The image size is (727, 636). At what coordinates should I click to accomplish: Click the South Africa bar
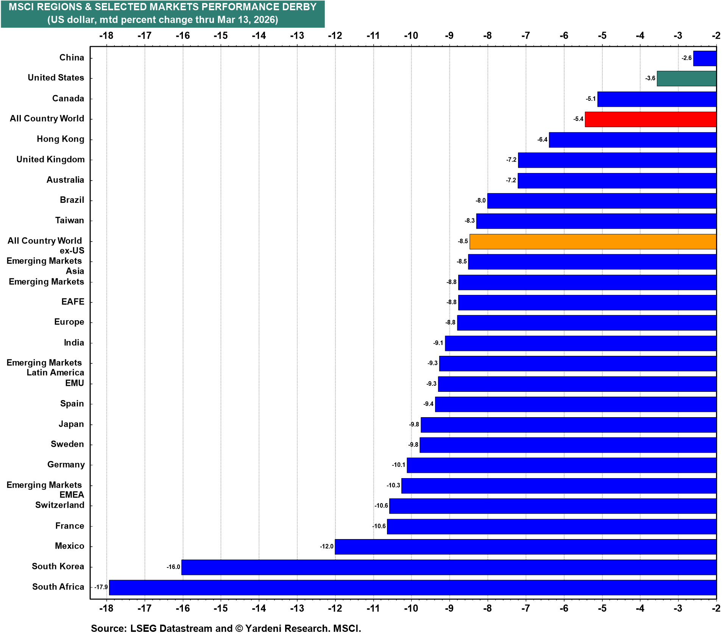pos(412,587)
